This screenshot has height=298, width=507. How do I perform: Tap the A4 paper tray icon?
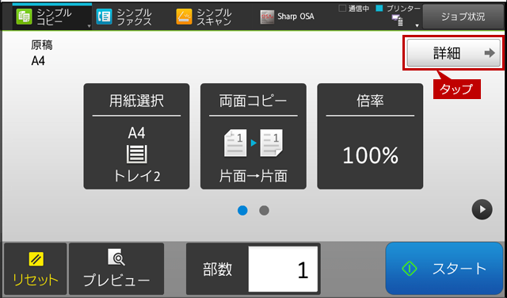[x=136, y=154]
